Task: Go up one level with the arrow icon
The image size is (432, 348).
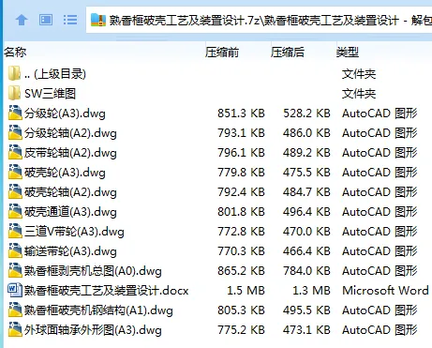Action: tap(22, 20)
